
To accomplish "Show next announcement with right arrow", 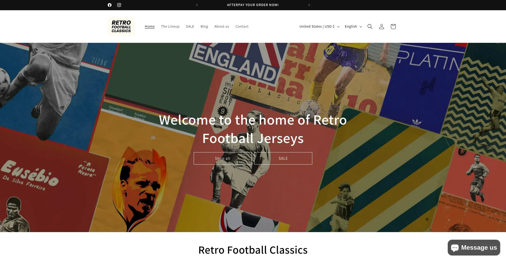I will coord(309,5).
